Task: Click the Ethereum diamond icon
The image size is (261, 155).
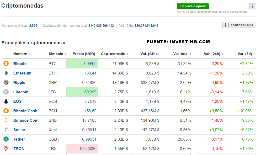Action: pos(6,73)
